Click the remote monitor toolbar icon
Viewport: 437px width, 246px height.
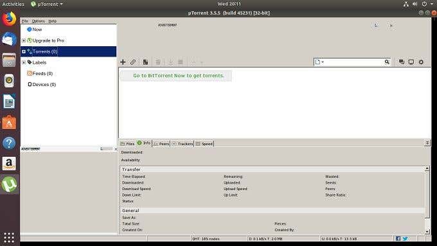(x=411, y=62)
